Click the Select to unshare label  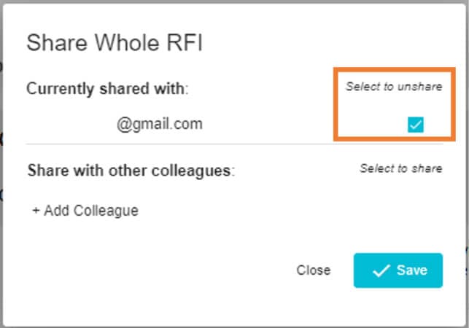(394, 87)
